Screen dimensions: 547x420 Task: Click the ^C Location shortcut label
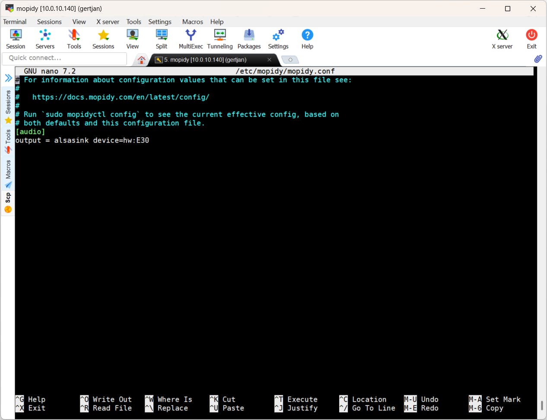tap(363, 400)
